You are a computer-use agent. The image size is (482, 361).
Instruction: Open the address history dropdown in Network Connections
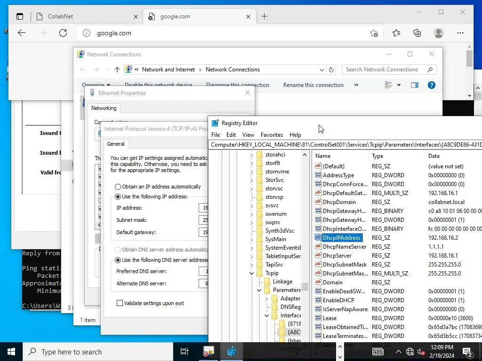coord(322,70)
